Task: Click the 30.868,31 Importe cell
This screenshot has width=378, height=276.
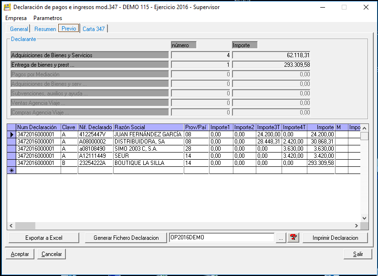Action: [x=321, y=142]
